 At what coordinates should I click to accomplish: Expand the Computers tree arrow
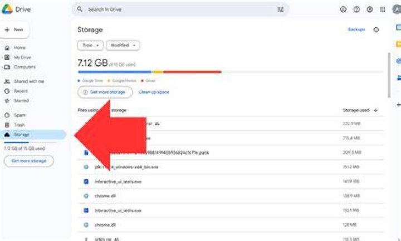click(x=2, y=67)
